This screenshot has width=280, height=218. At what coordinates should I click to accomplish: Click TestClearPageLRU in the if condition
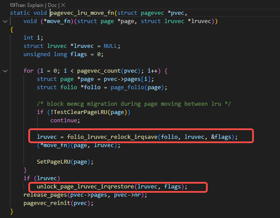pyautogui.click(x=81, y=112)
